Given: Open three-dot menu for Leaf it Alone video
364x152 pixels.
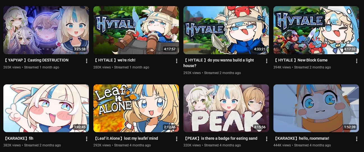Looking at the screenshot, I should pyautogui.click(x=176, y=139).
